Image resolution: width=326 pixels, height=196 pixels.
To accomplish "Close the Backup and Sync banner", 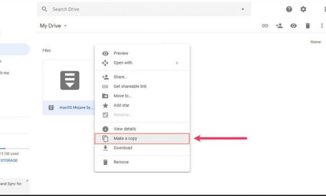I will (27, 181).
